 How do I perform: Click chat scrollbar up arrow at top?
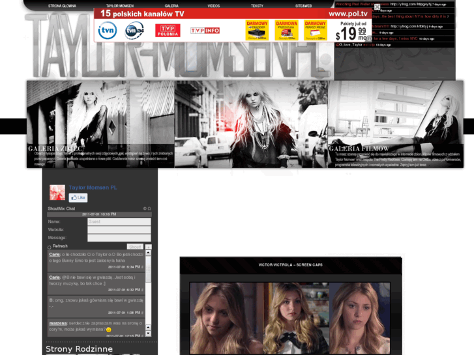click(148, 253)
